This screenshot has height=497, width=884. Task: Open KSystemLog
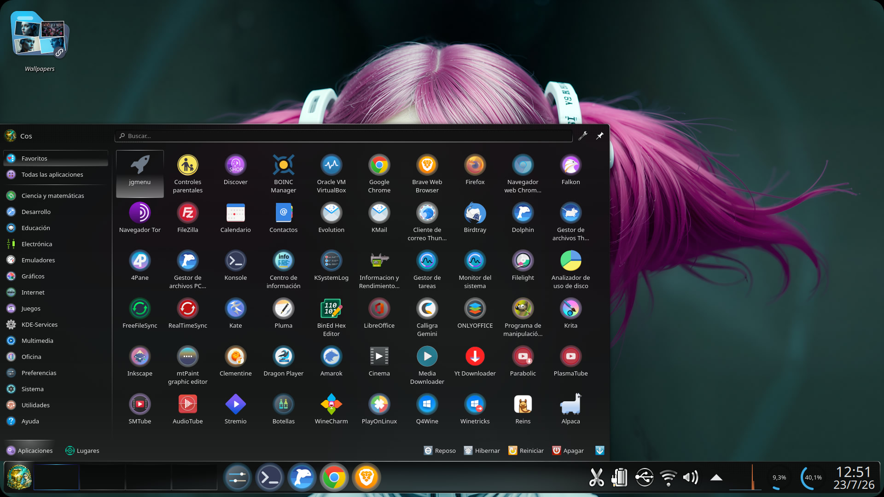coord(331,265)
